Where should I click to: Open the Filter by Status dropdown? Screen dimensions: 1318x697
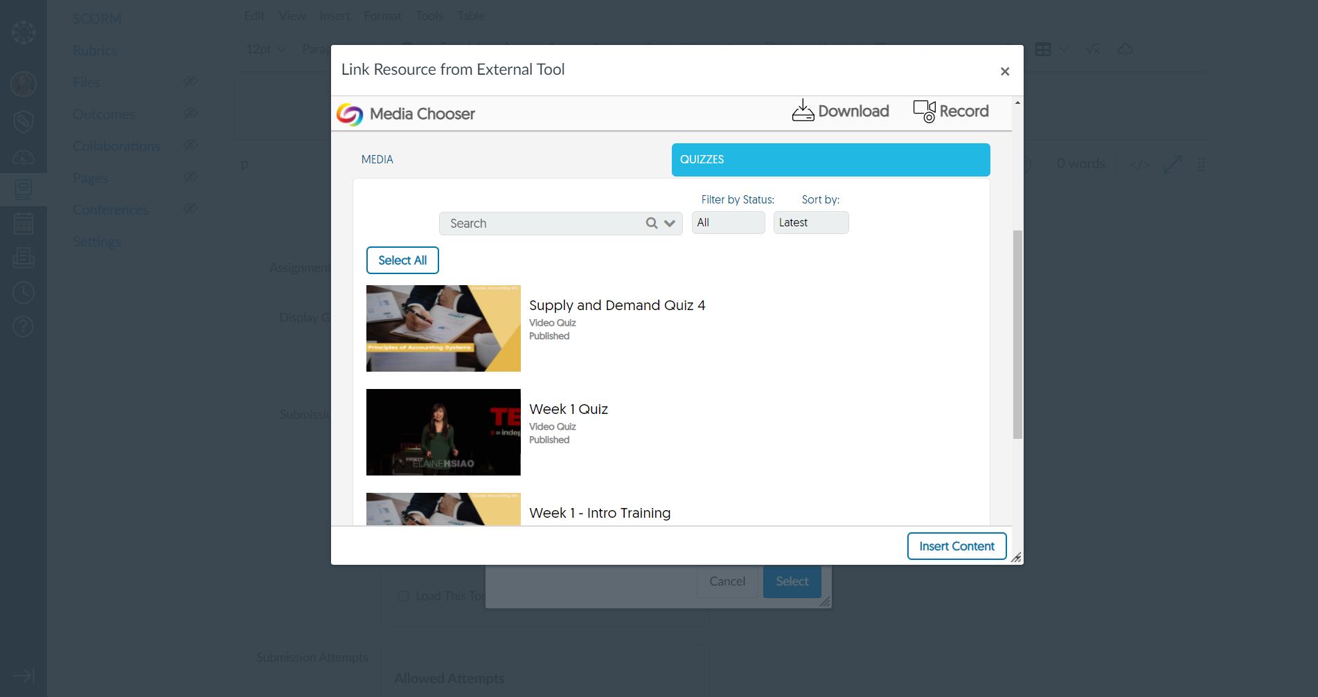[728, 223]
